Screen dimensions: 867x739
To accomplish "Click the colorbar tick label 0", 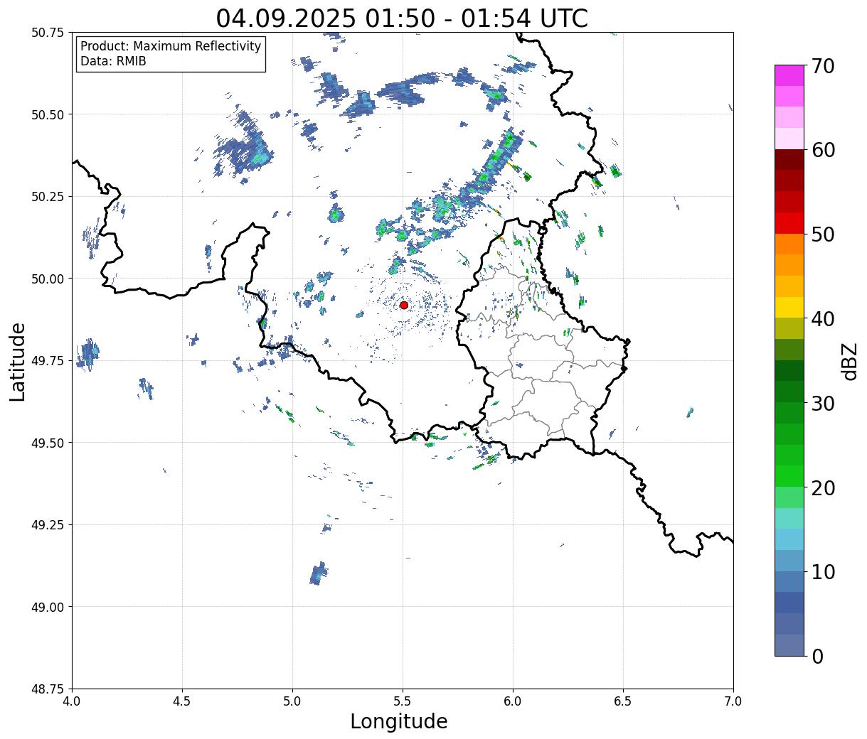I will [x=817, y=657].
